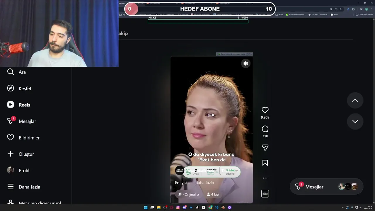
Task: Share the reel via paper plane icon
Action: [265, 148]
